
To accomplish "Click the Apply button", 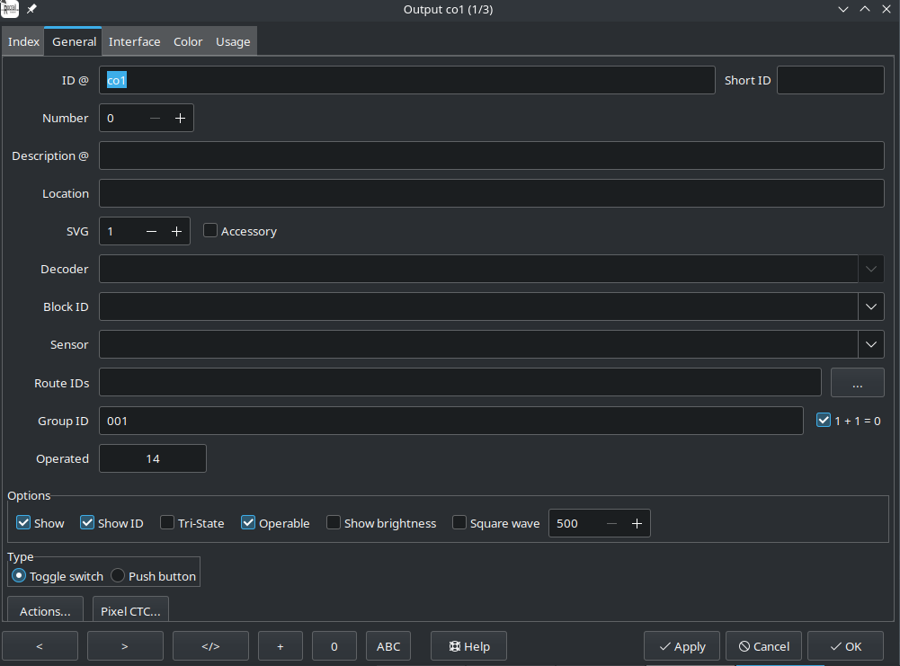I will point(682,646).
